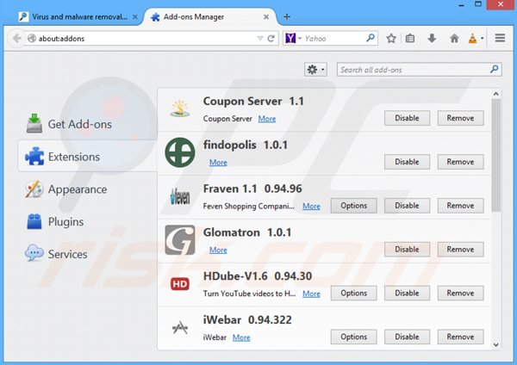Click the Fraven feven logo icon
The width and height of the screenshot is (517, 365).
(x=180, y=196)
